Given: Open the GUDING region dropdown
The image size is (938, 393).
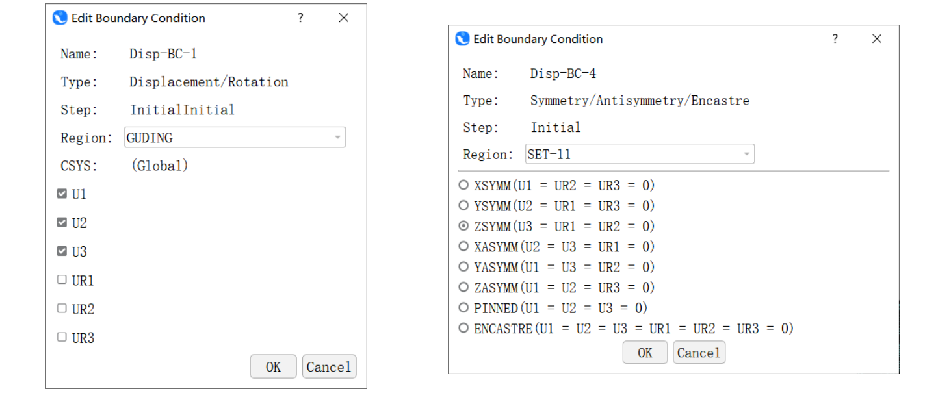Looking at the screenshot, I should (x=337, y=138).
